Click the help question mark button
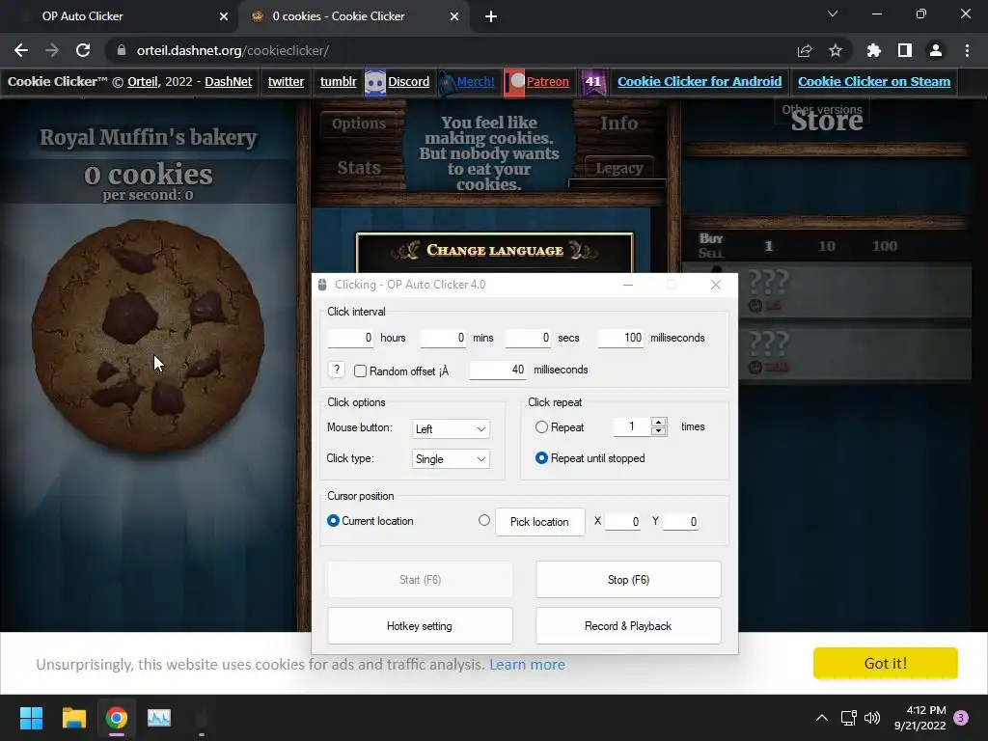 point(337,370)
